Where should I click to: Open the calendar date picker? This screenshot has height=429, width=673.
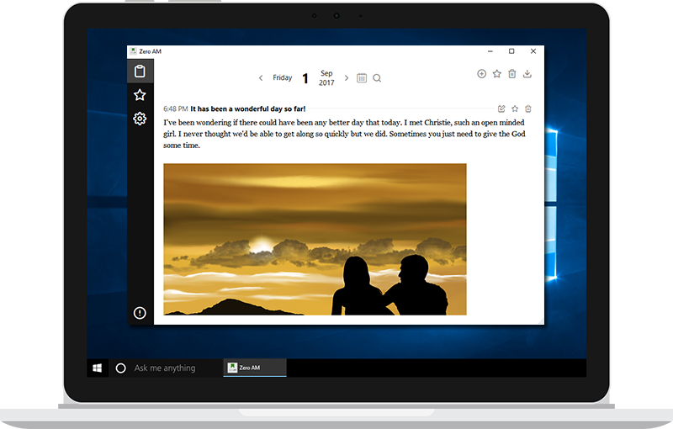click(x=362, y=77)
